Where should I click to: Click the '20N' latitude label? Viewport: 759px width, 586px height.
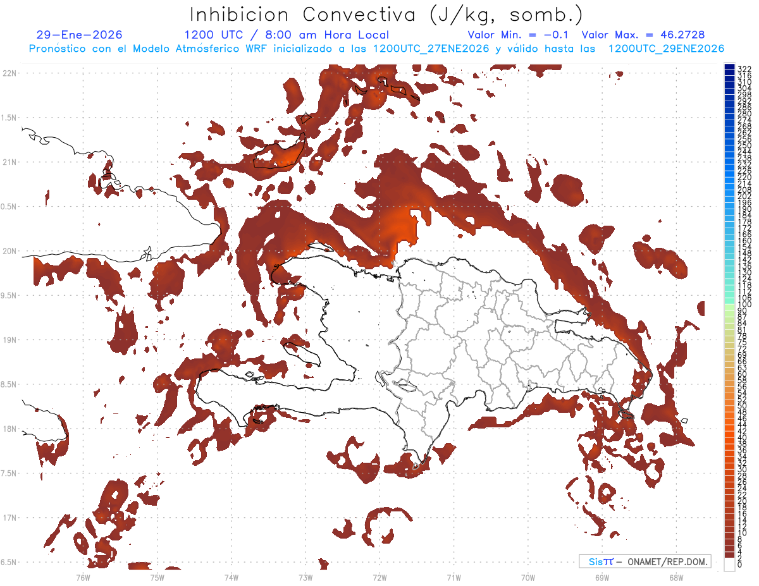click(10, 251)
